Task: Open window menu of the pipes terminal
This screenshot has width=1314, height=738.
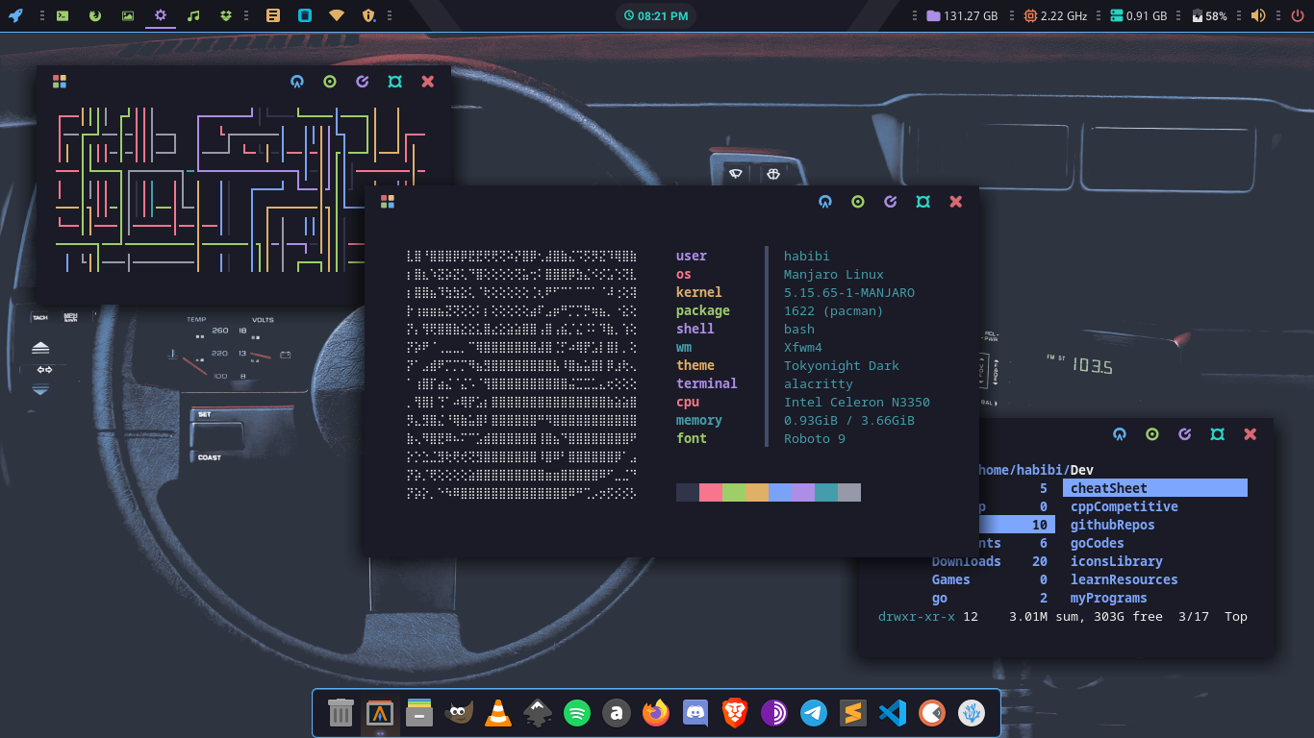Action: [60, 82]
